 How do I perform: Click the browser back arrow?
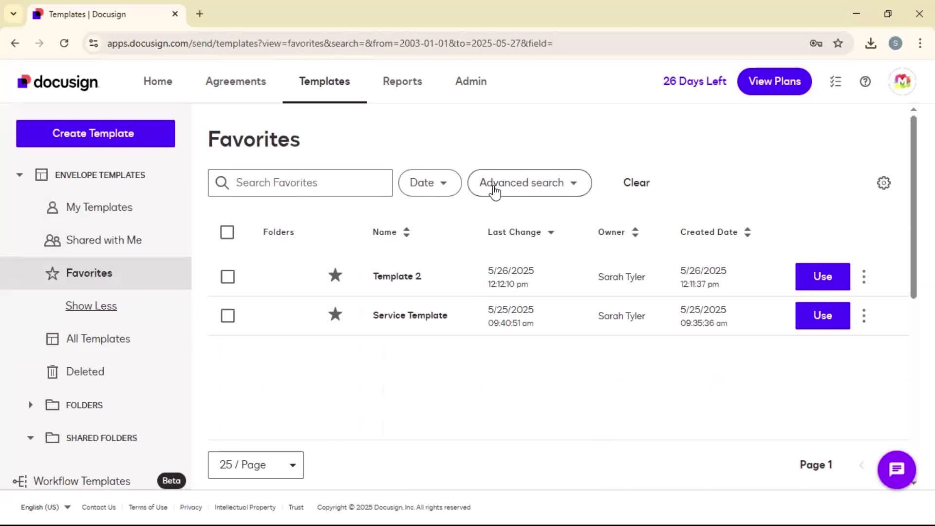(15, 43)
